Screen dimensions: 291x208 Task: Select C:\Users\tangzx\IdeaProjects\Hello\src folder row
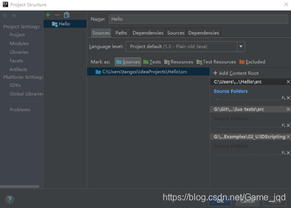pos(148,72)
